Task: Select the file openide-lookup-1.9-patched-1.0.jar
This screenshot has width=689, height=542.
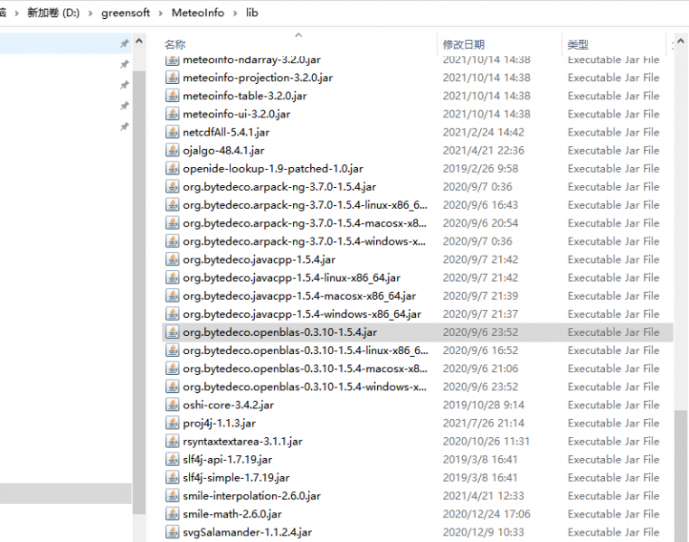Action: tap(272, 169)
